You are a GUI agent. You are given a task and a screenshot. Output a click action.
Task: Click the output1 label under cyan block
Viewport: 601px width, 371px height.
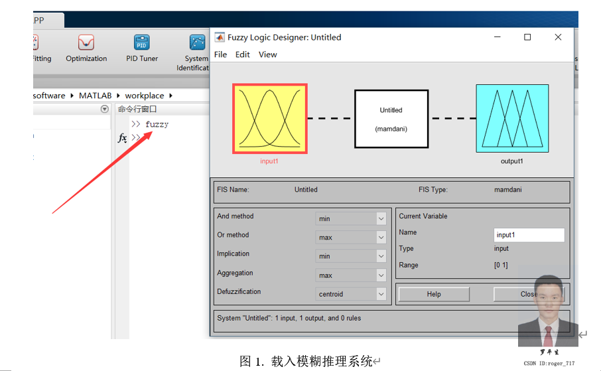coord(511,161)
